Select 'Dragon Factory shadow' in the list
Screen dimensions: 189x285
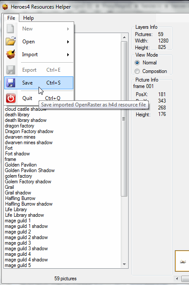point(29,131)
